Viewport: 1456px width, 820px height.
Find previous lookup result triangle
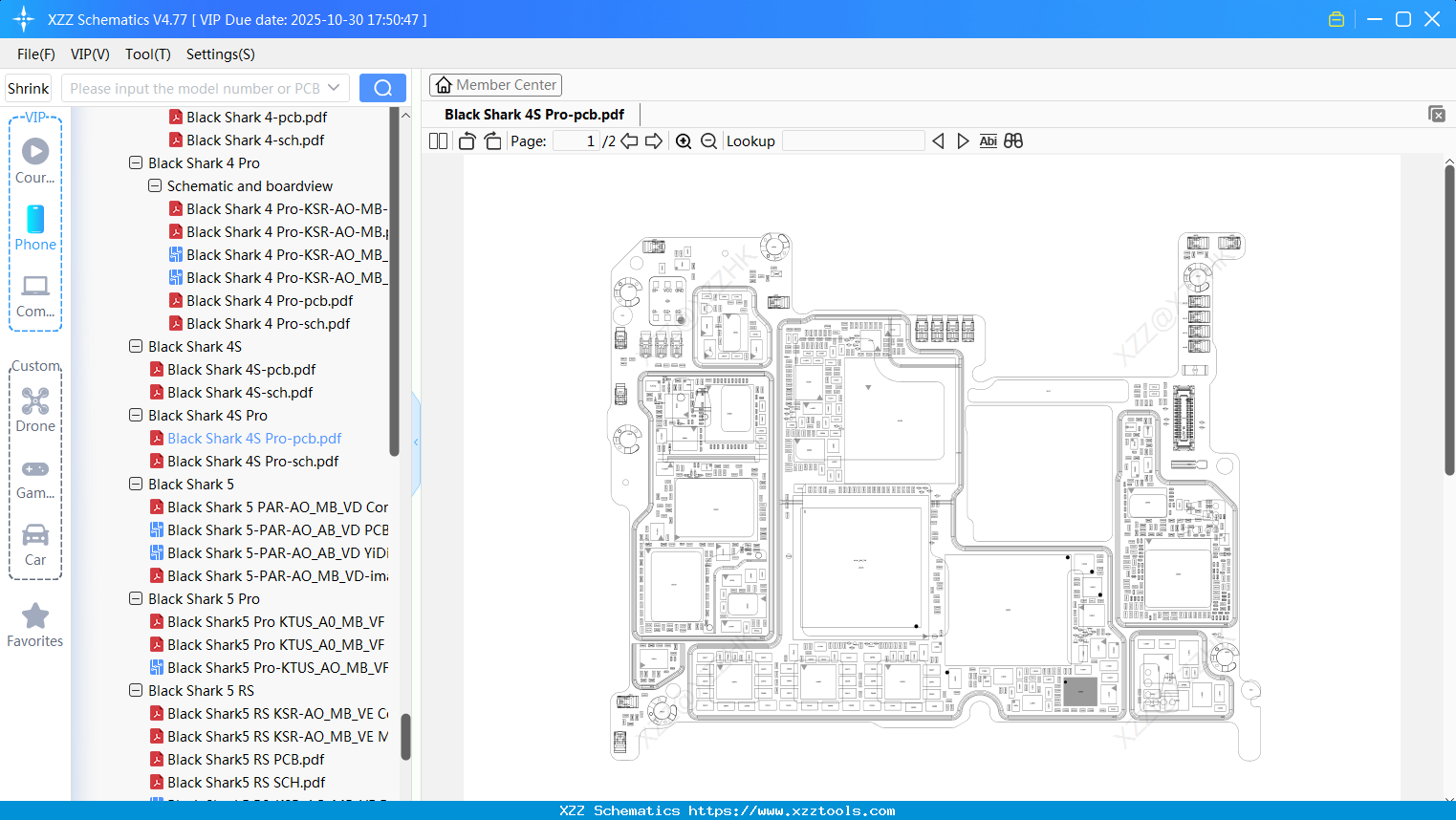click(938, 141)
